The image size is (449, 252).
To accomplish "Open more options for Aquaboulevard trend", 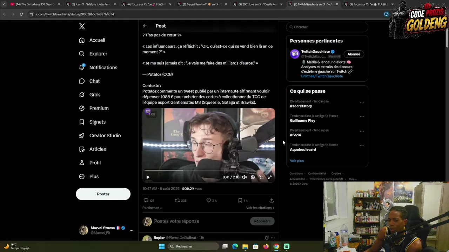I will pos(362,146).
